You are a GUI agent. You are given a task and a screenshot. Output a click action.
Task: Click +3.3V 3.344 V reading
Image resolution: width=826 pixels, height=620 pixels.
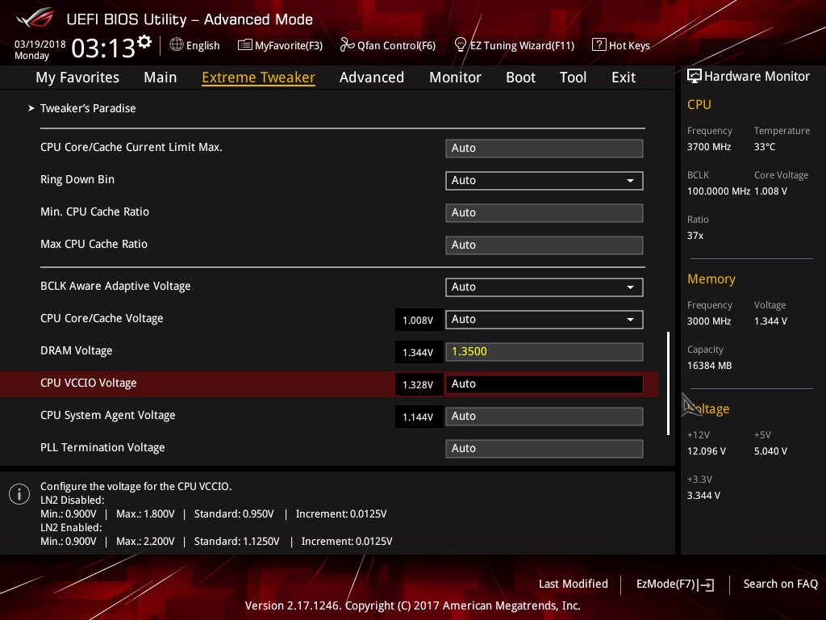tap(703, 495)
